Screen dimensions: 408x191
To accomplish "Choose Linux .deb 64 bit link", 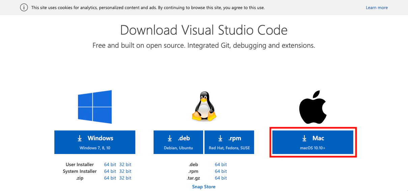I will coord(221,164).
